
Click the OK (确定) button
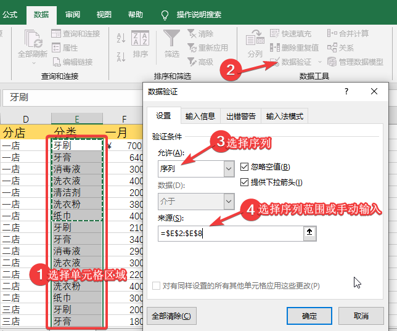coord(309,316)
